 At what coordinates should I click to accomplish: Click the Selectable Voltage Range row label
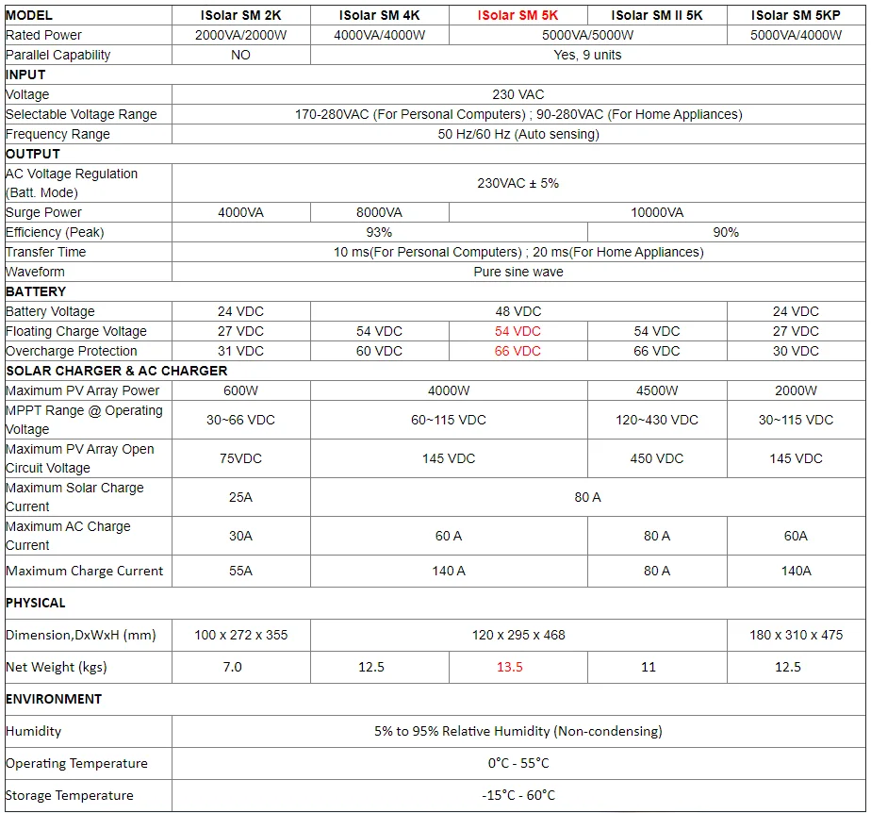click(81, 114)
